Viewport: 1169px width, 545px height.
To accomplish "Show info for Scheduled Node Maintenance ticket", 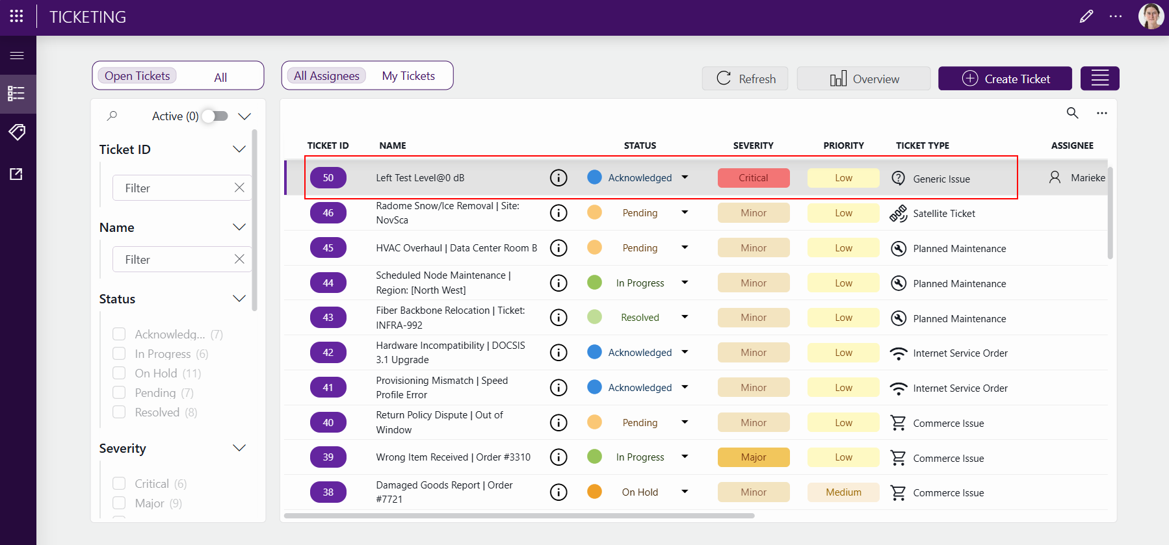I will pos(558,283).
